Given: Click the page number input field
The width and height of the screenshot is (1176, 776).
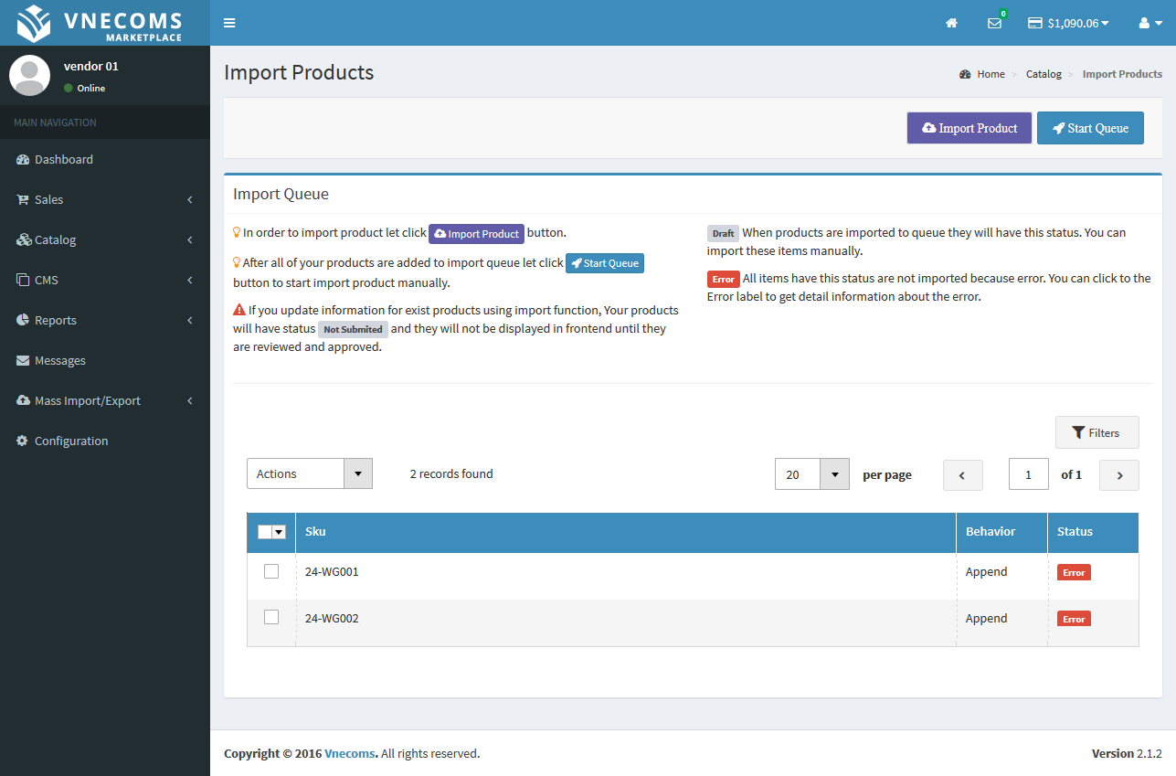Looking at the screenshot, I should coord(1028,474).
